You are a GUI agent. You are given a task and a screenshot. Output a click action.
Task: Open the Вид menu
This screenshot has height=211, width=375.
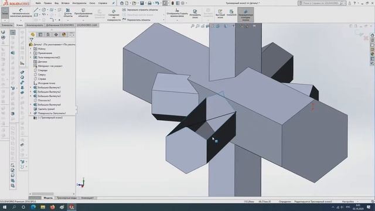(56, 4)
